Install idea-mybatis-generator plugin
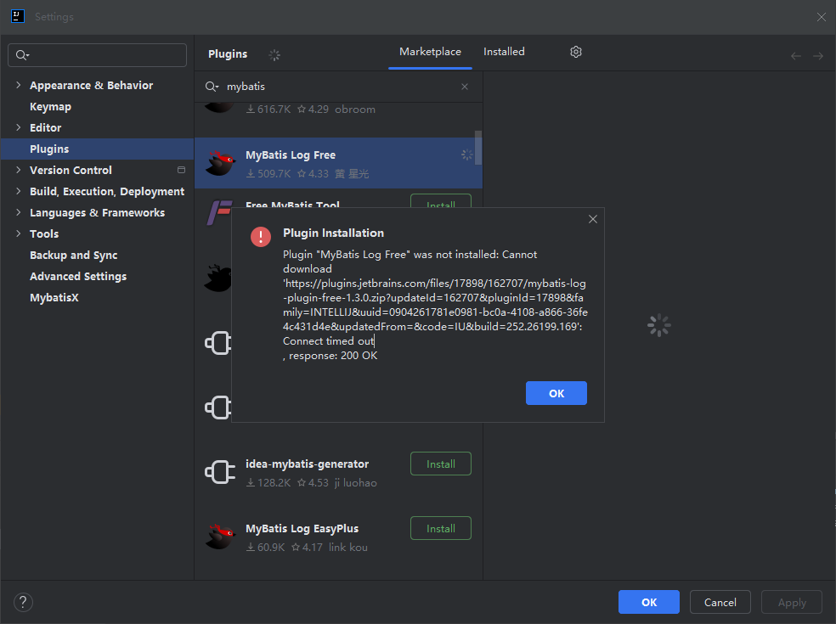 pos(441,464)
